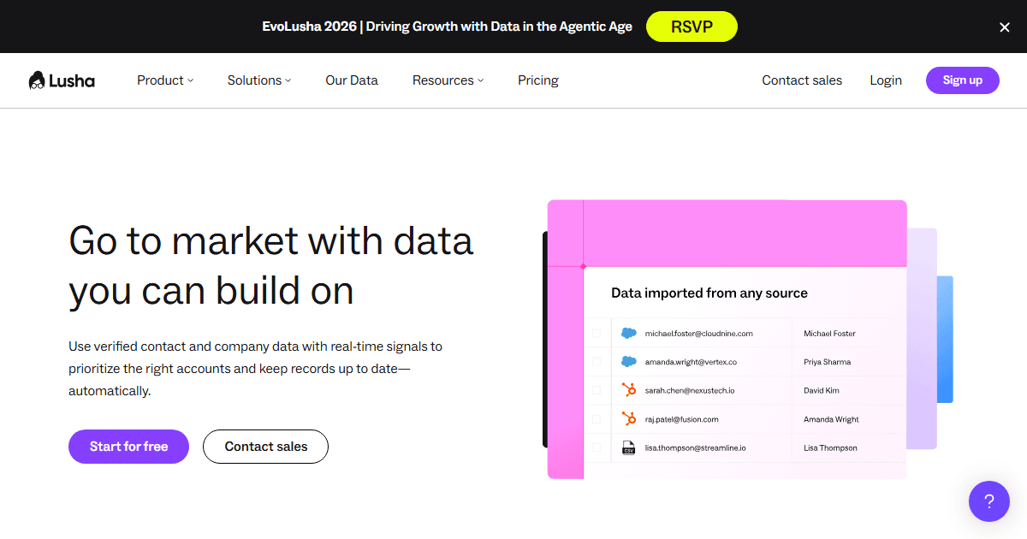The image size is (1027, 539).
Task: Select the lisa.thompson@streamline.io email
Action: click(696, 447)
